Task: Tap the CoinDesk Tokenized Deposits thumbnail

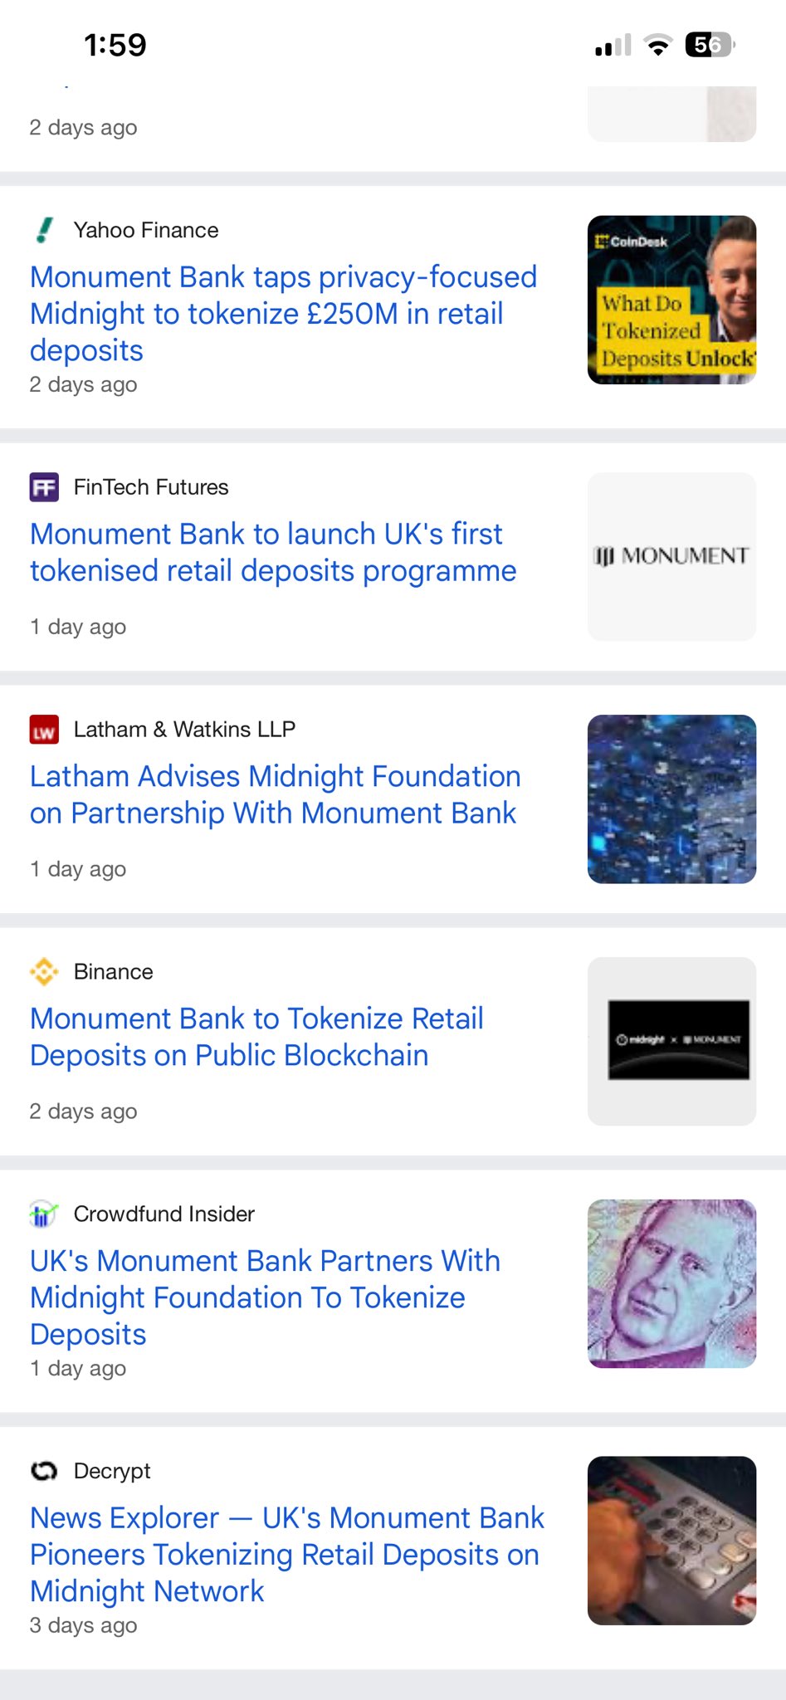Action: coord(671,300)
